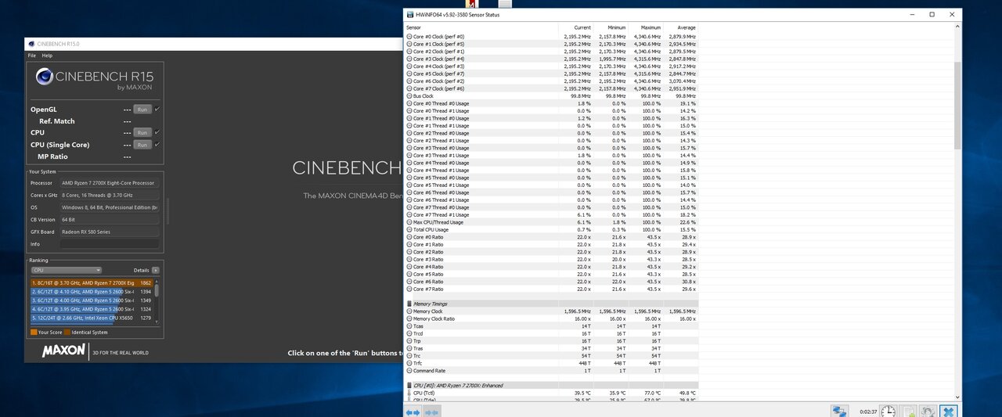The width and height of the screenshot is (1002, 417).
Task: Select ranking entry 4 Ryzen 5 2600 at 3.95 GHz
Action: (91, 309)
